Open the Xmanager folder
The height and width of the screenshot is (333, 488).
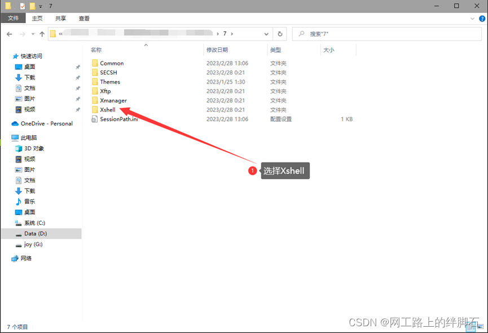coord(113,100)
